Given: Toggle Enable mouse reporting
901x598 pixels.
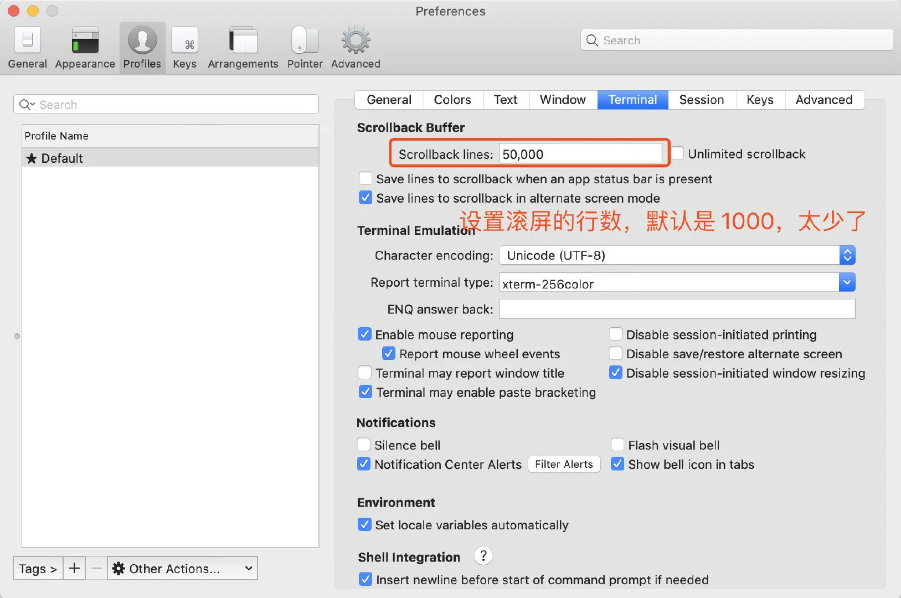Looking at the screenshot, I should tap(364, 334).
